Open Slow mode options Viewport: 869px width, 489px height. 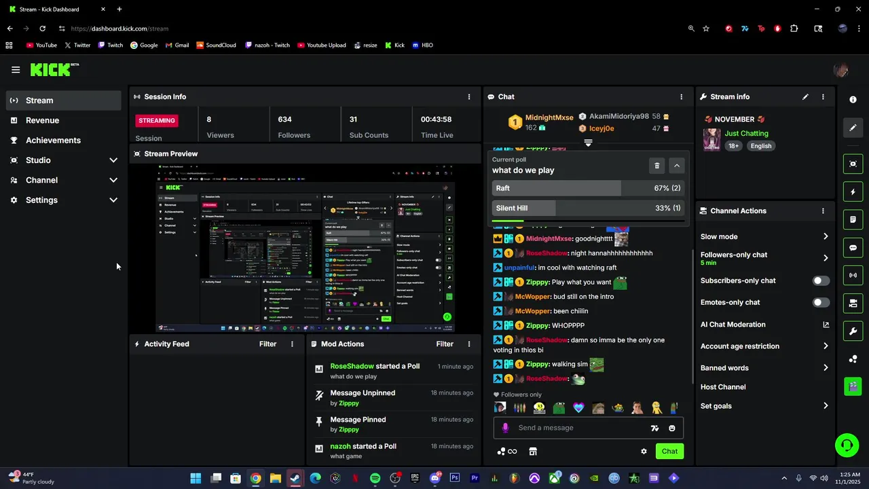click(764, 236)
